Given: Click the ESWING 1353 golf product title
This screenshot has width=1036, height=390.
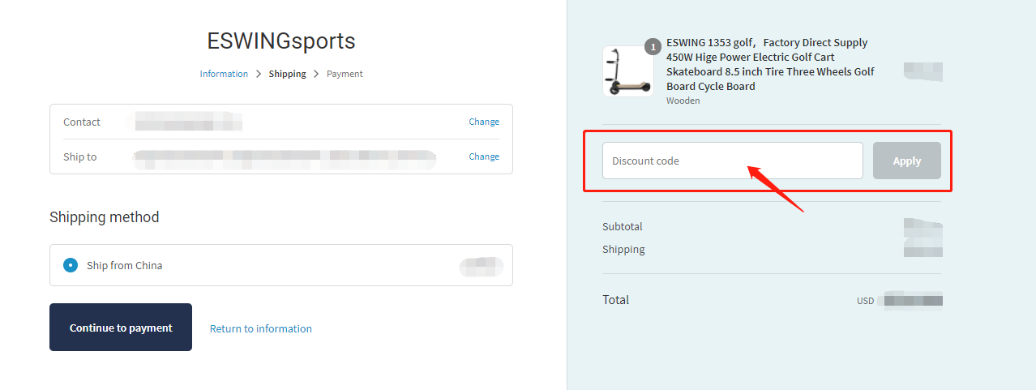Looking at the screenshot, I should point(770,64).
